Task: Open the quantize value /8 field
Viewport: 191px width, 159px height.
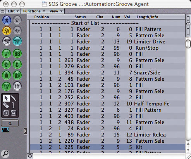Action: pos(5,130)
